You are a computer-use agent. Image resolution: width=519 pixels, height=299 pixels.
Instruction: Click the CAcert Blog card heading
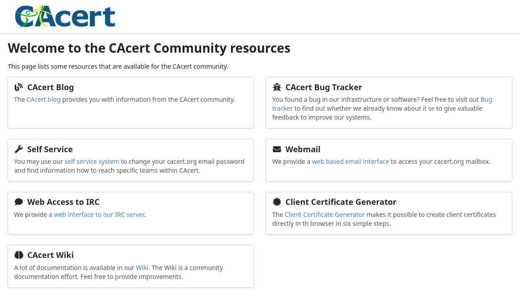tap(50, 87)
